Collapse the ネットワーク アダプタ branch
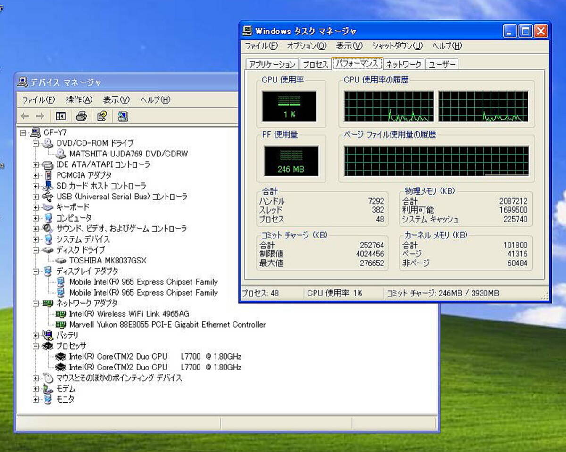566x452 pixels. point(36,304)
